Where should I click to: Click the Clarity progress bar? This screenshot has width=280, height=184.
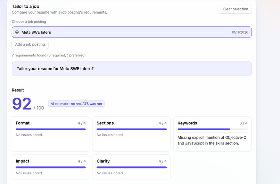pos(132,167)
